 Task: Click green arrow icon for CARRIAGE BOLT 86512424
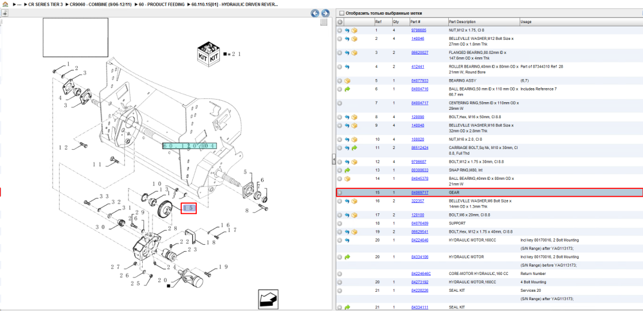click(354, 148)
